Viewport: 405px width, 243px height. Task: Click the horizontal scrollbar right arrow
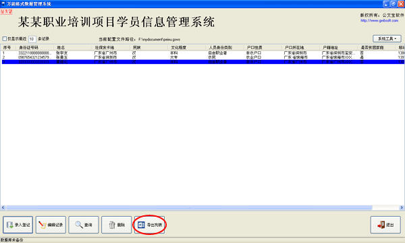tap(402, 207)
